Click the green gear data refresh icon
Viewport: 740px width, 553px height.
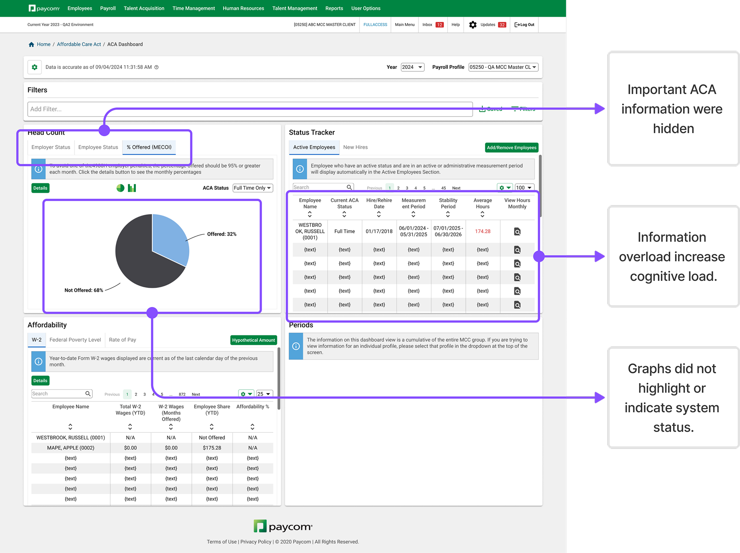tap(34, 67)
